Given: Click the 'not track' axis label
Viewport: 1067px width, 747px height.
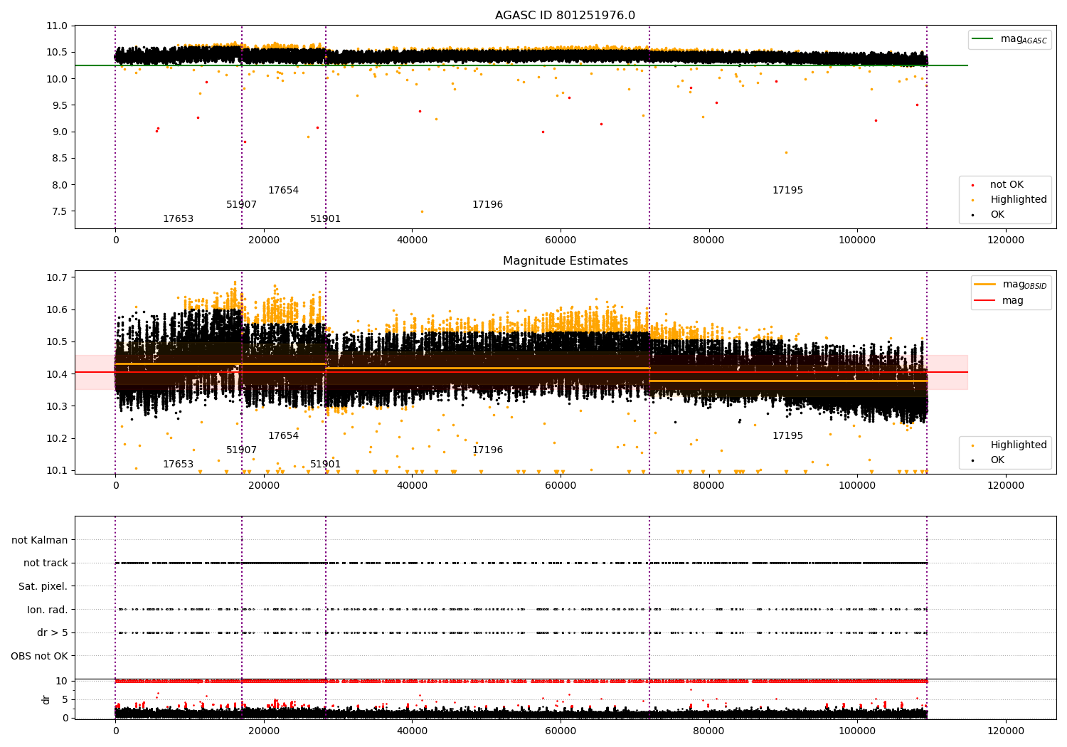Looking at the screenshot, I should click(x=46, y=563).
